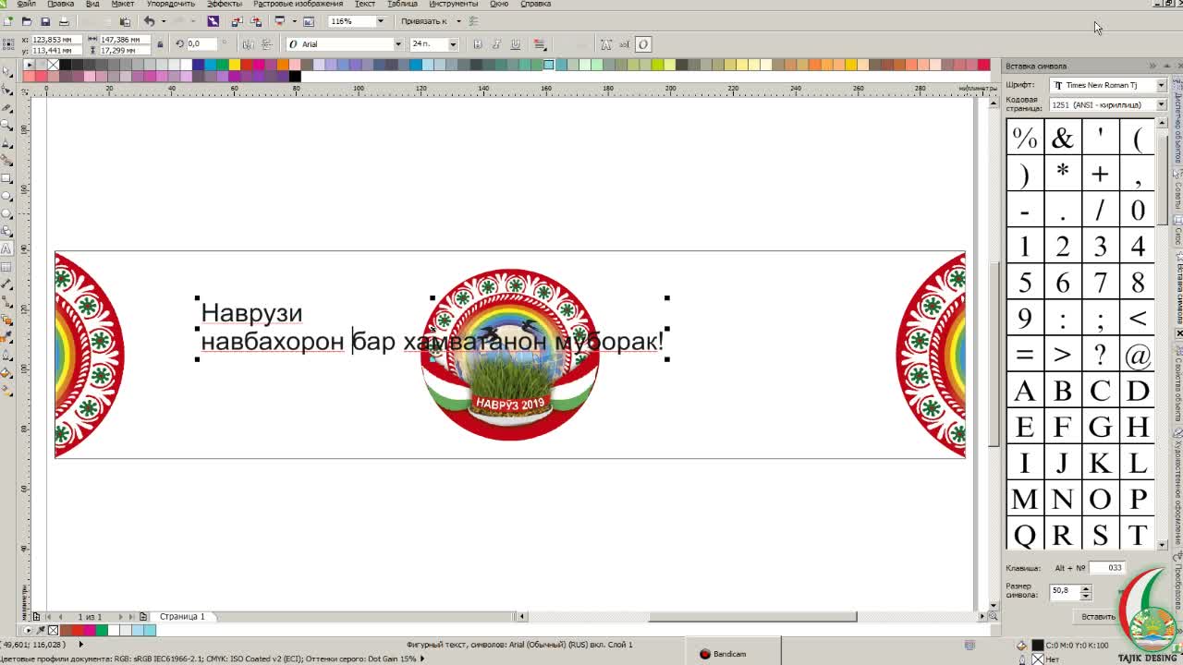Undo the last action
The height and width of the screenshot is (665, 1183).
tap(149, 21)
